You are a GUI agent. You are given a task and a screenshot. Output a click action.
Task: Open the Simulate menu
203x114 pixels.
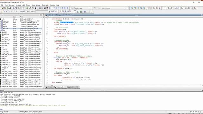(18, 5)
